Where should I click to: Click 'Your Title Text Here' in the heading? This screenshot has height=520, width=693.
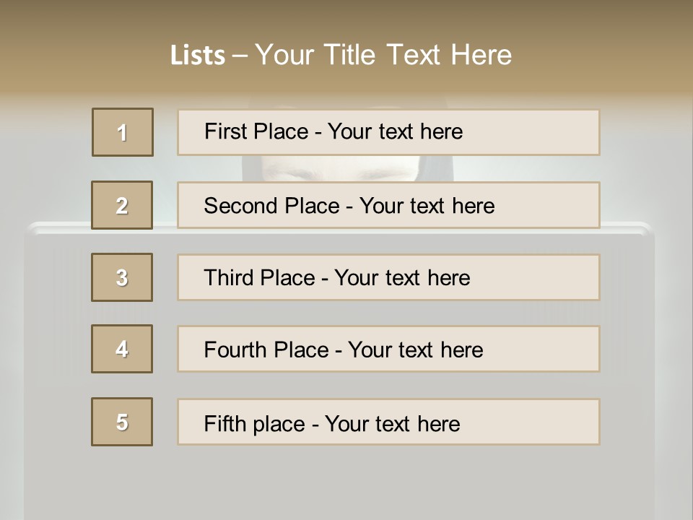(383, 56)
